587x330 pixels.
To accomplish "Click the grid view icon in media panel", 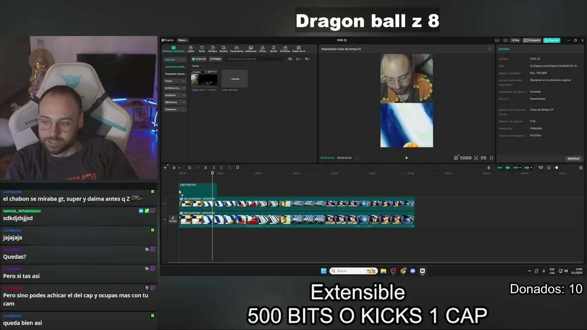I will [291, 59].
